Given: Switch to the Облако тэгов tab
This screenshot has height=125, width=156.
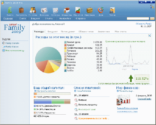Looking at the screenshot, I should click(86, 32).
